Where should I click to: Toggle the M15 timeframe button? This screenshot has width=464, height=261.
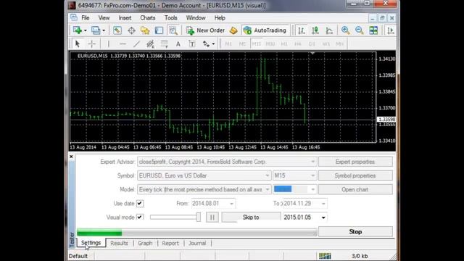click(256, 43)
